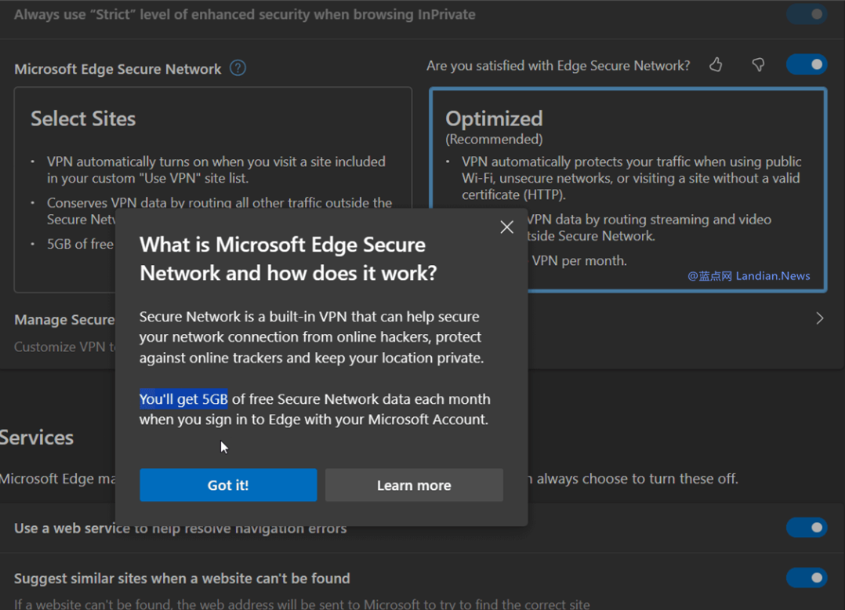Give thumbs up feedback for Edge Secure Network
Screen dimensions: 845x610
tap(716, 65)
